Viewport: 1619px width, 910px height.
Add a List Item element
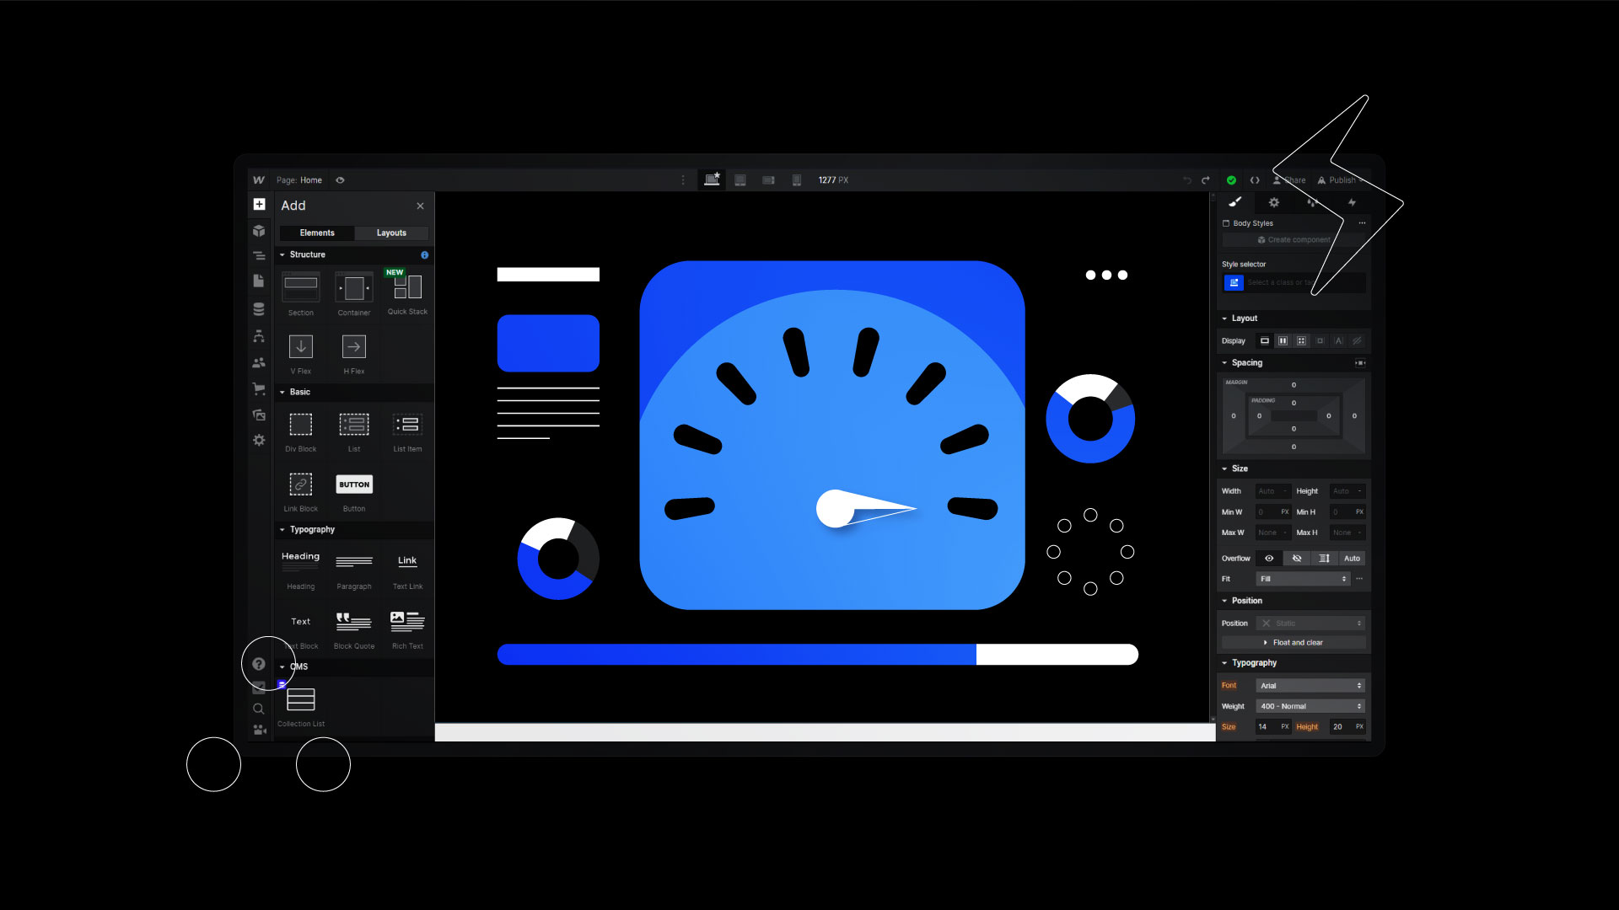pyautogui.click(x=407, y=431)
